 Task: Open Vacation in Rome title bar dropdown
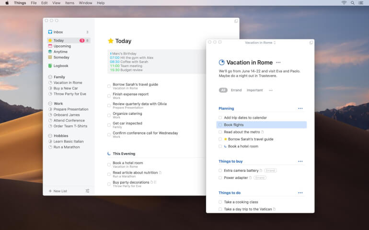tap(260, 43)
